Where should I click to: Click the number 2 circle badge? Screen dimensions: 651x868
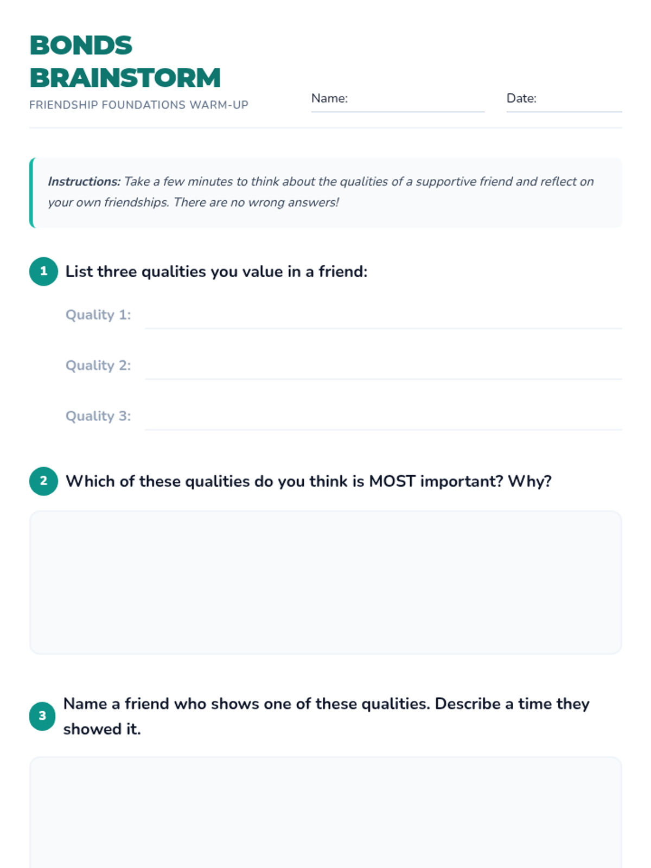[43, 481]
